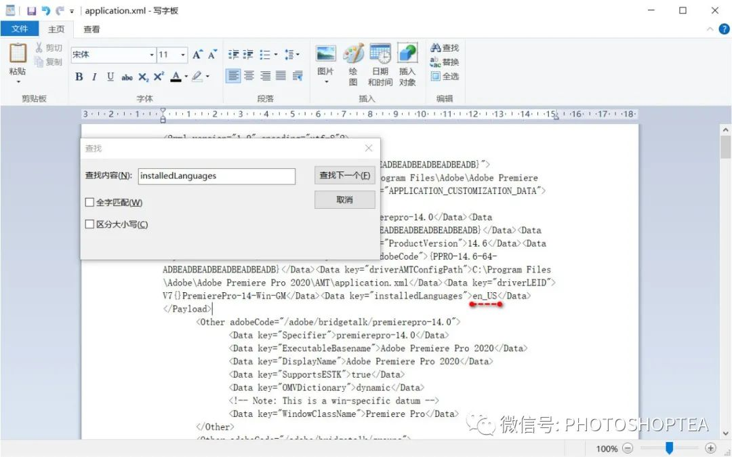The image size is (732, 457).
Task: Click the zoom out minus button
Action: point(628,448)
